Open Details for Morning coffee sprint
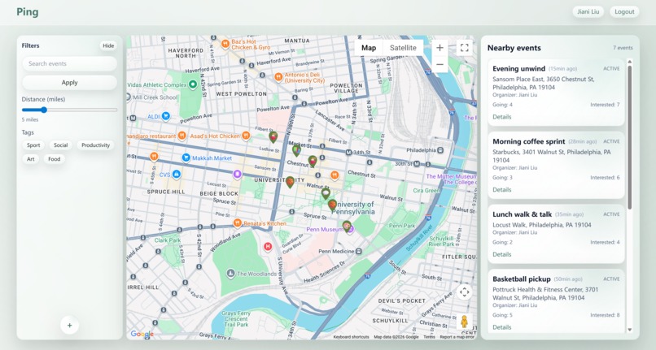Viewport: 656px width, 350px height. coord(501,190)
